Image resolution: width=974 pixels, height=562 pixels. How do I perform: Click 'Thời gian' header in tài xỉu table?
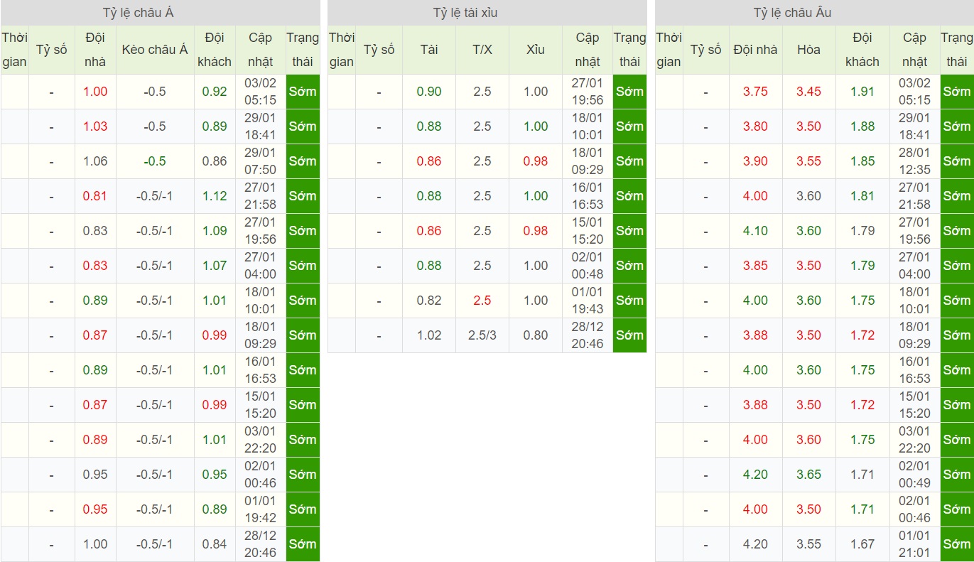[x=342, y=50]
